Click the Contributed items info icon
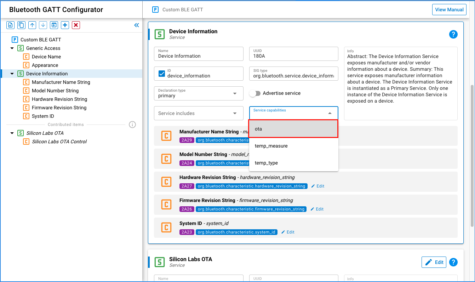This screenshot has height=282, width=475. [132, 125]
